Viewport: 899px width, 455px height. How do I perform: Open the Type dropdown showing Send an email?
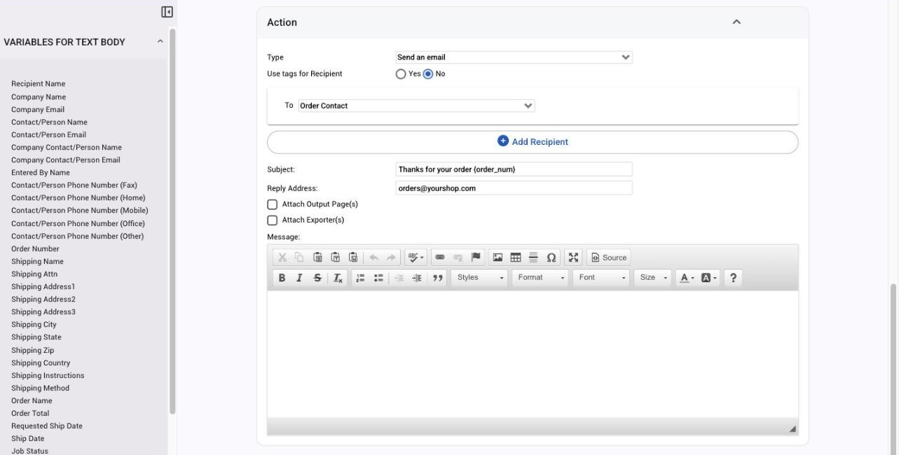coord(514,57)
